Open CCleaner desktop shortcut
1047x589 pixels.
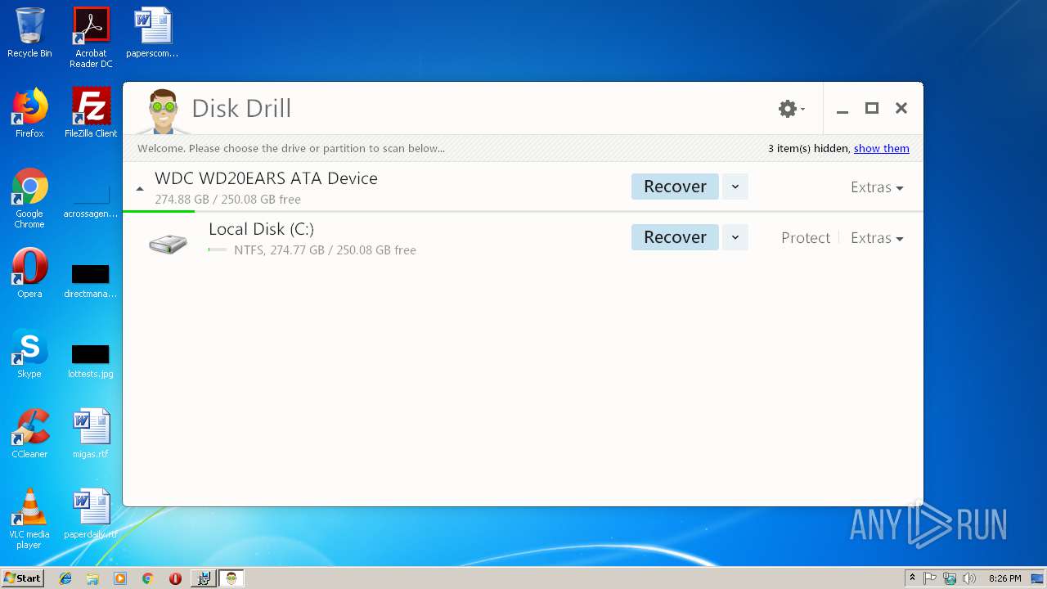29,434
